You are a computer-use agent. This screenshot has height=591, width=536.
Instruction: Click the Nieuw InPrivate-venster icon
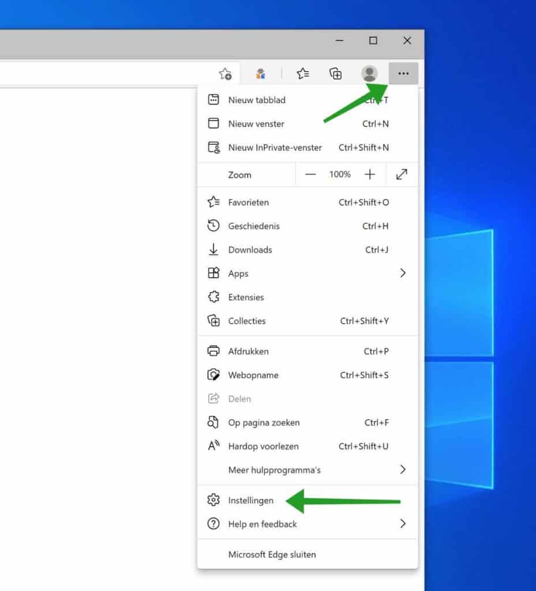tap(213, 147)
